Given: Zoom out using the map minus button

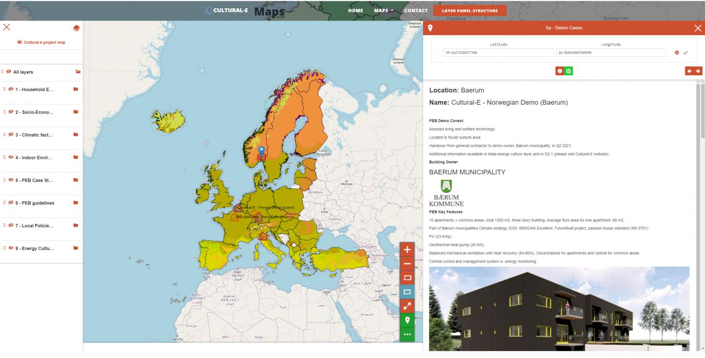Looking at the screenshot, I should tap(407, 264).
